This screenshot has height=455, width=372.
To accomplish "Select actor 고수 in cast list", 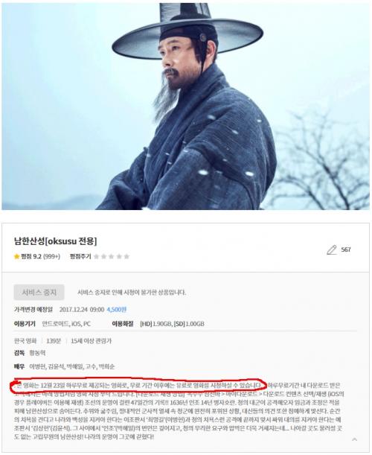I will point(90,366).
